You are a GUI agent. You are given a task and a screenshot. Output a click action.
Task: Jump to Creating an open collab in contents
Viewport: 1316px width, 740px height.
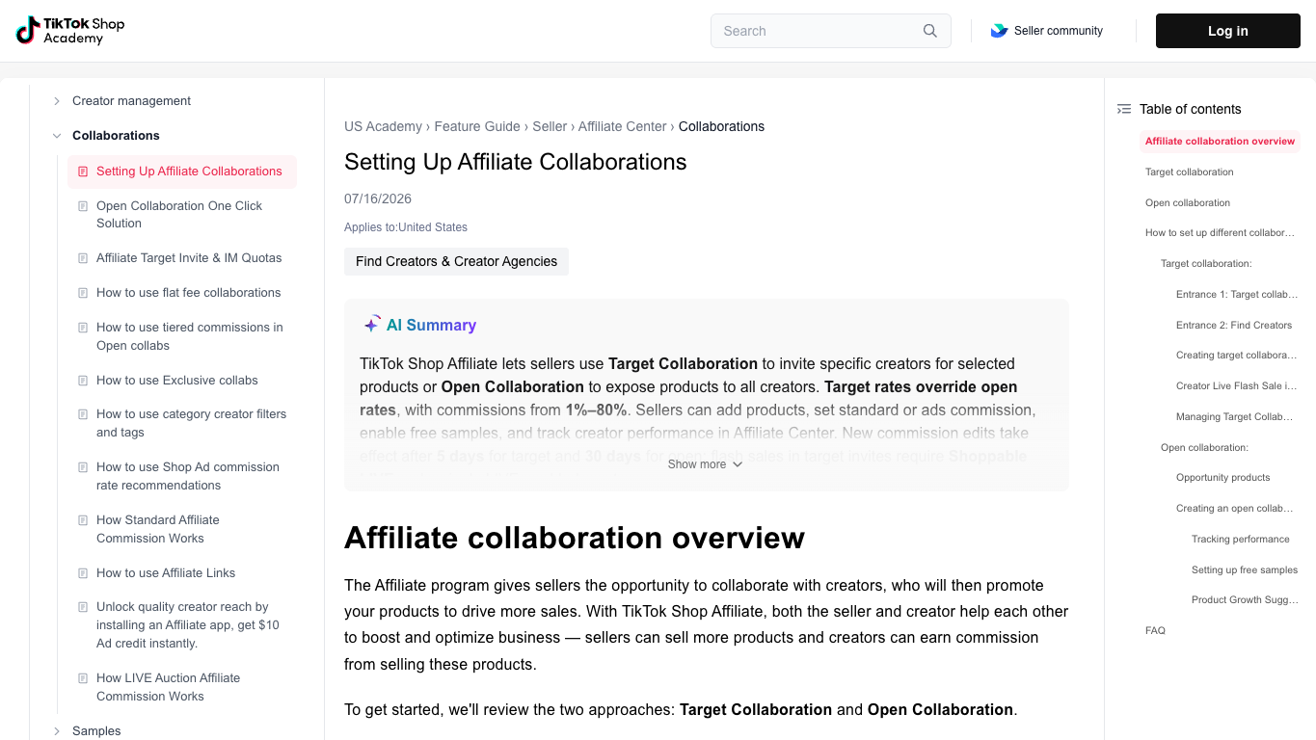(1235, 509)
